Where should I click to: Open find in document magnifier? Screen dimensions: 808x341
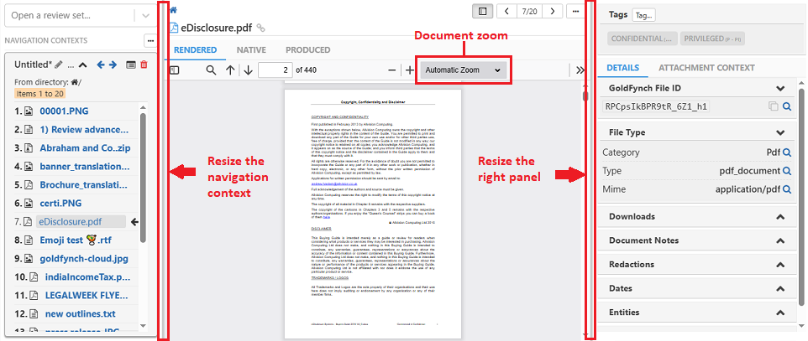[x=211, y=70]
